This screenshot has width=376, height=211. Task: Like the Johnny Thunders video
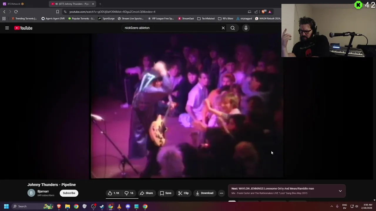point(114,193)
